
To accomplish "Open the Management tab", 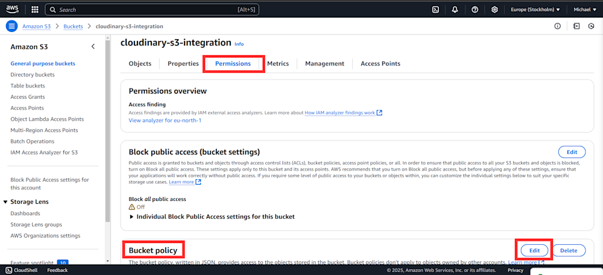I will click(x=324, y=63).
